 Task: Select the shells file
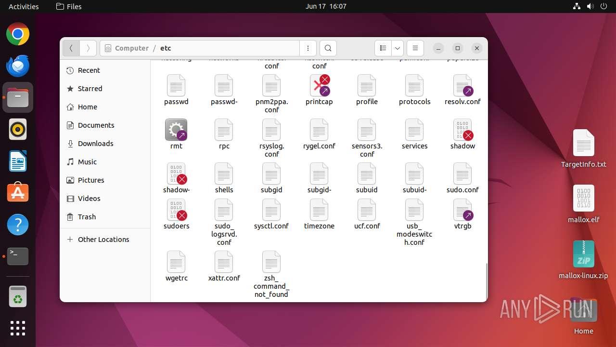[x=224, y=173]
